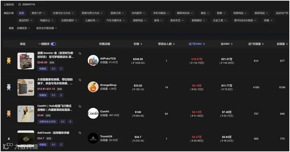Open the storage box product thumbnail
290x152 pixels.
point(26,87)
